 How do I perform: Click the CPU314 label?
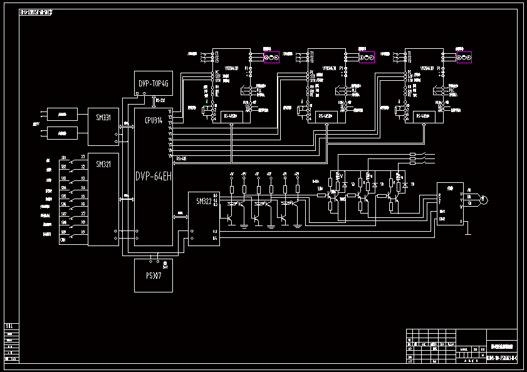point(154,120)
